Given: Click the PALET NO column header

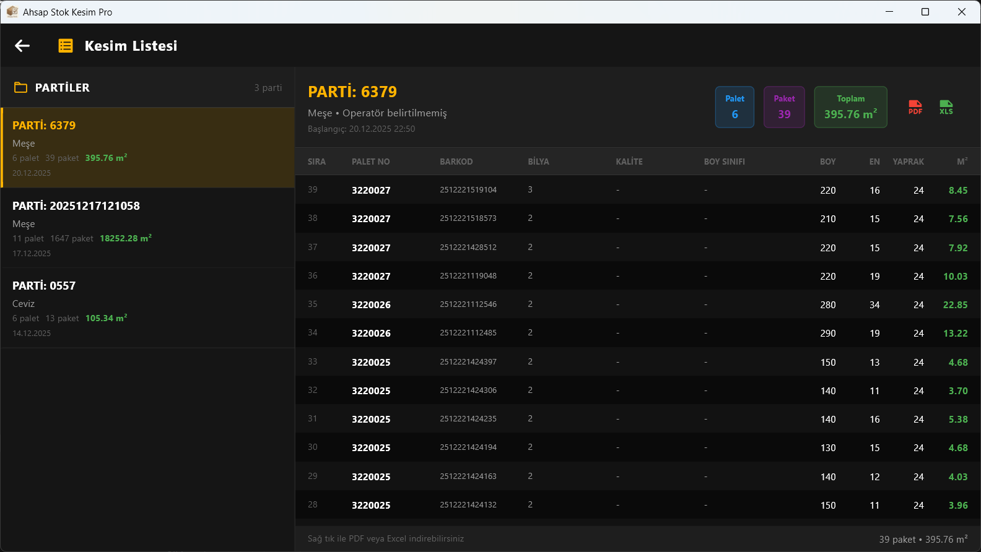Looking at the screenshot, I should (371, 162).
